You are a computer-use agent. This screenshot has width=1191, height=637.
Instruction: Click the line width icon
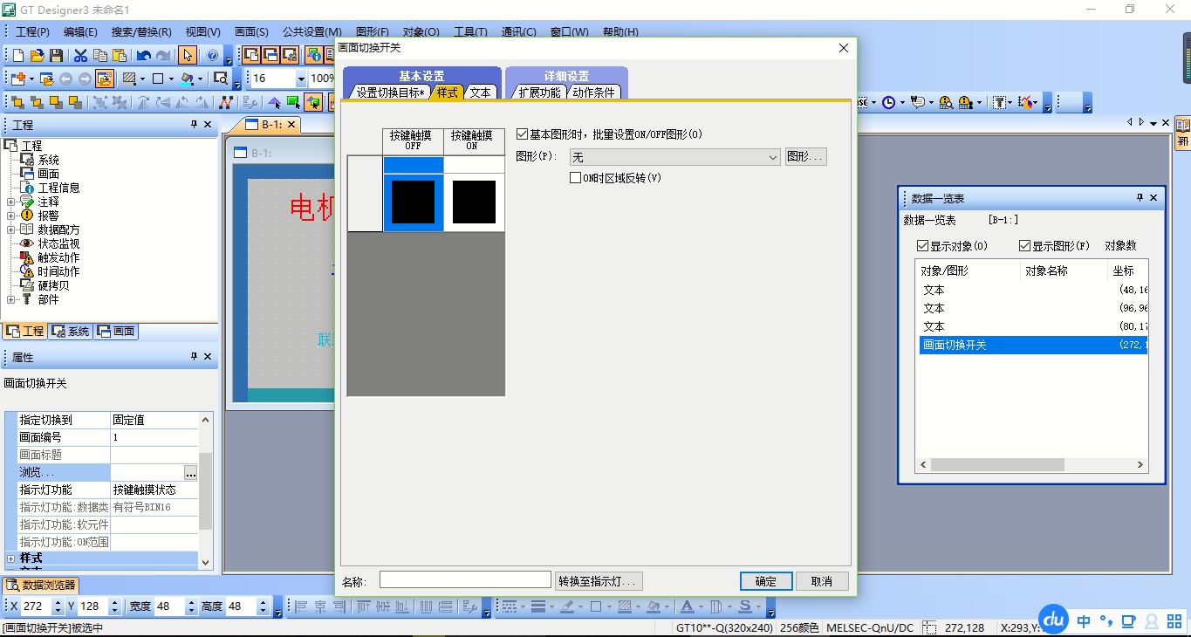pyautogui.click(x=537, y=606)
